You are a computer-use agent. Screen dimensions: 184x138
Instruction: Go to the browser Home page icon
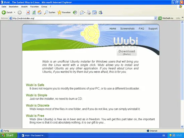(x=39, y=12)
